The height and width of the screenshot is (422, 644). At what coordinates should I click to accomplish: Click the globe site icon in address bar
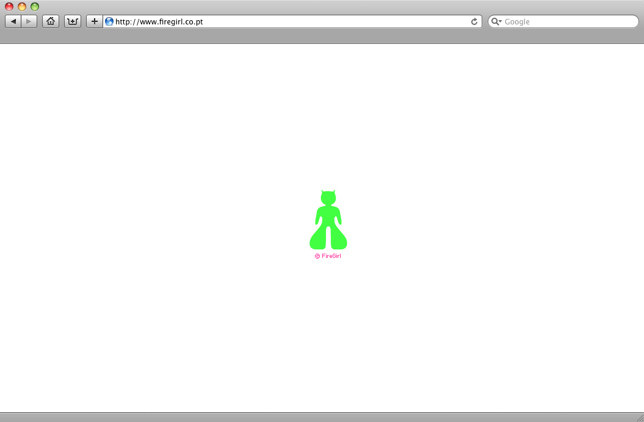click(109, 21)
